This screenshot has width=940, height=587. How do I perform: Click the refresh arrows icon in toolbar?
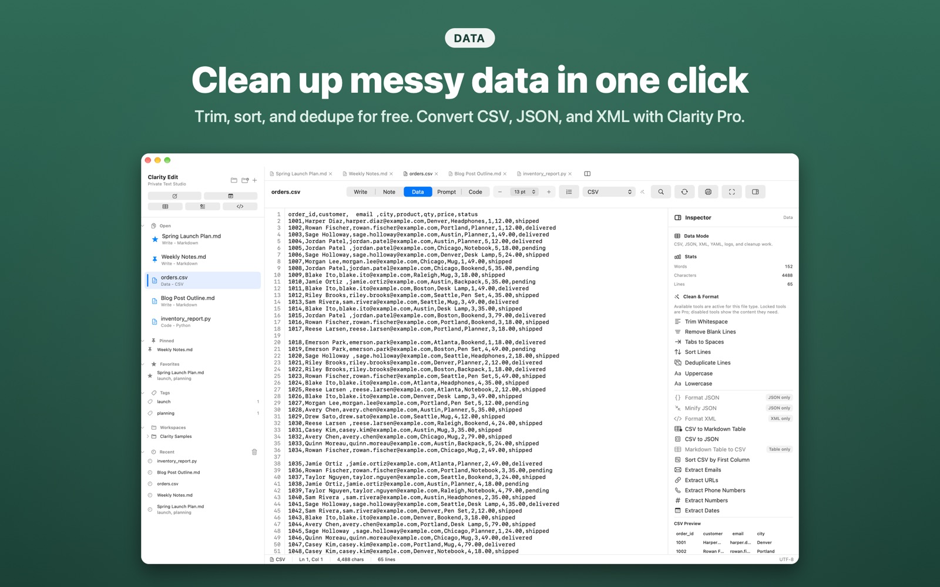[684, 192]
